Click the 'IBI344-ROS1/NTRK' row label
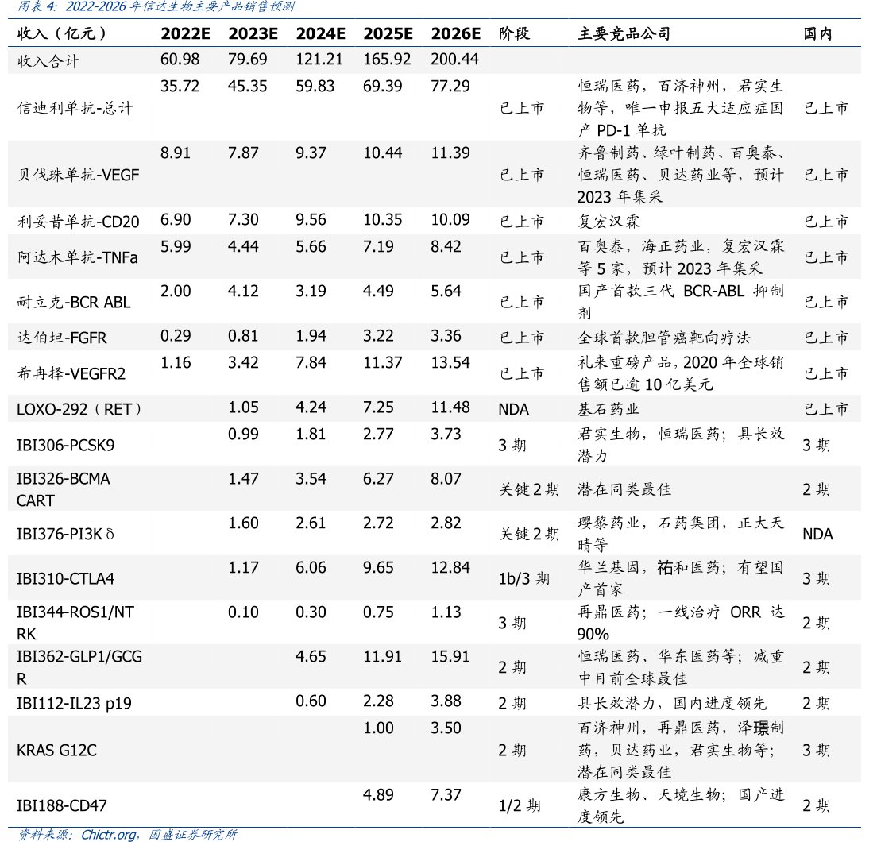The height and width of the screenshot is (842, 877). point(75,623)
